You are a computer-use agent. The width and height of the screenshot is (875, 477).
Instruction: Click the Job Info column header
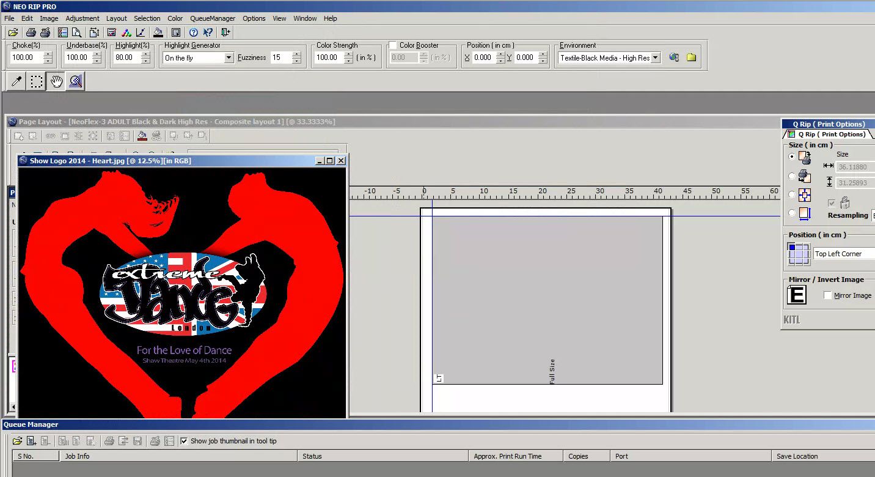180,456
